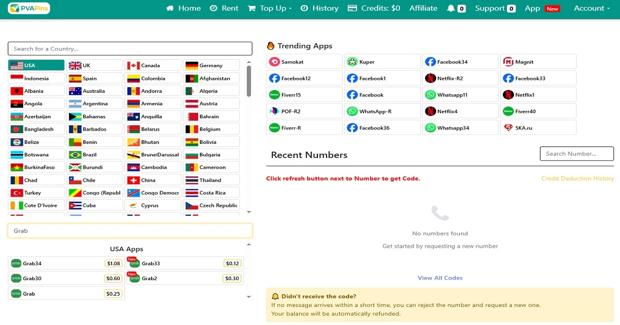This screenshot has width=620, height=325.
Task: Choose China in the country list
Action: click(153, 180)
